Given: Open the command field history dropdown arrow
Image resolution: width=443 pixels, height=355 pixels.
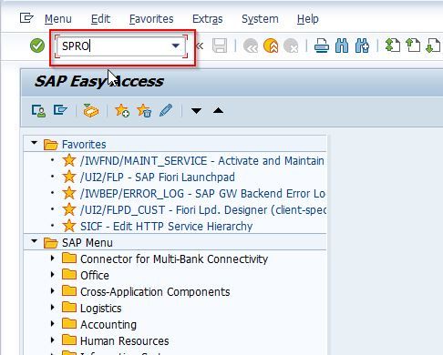Looking at the screenshot, I should tap(175, 46).
